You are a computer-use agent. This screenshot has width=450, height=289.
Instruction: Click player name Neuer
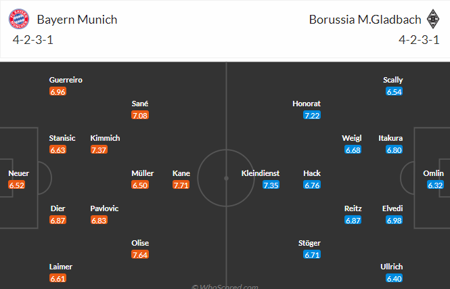pyautogui.click(x=19, y=173)
